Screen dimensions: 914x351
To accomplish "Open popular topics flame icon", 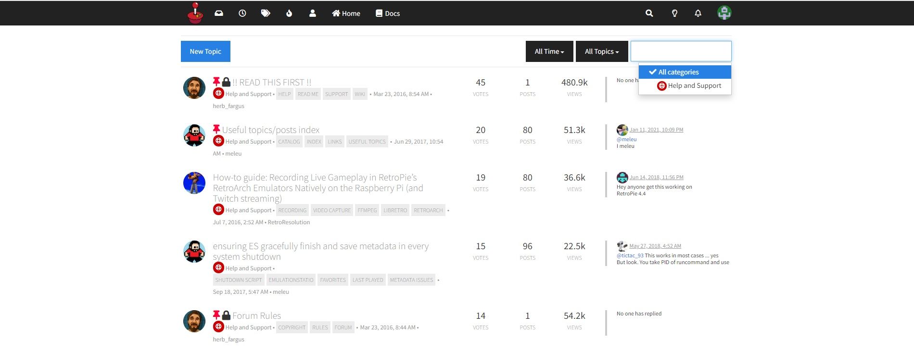I will click(x=289, y=13).
